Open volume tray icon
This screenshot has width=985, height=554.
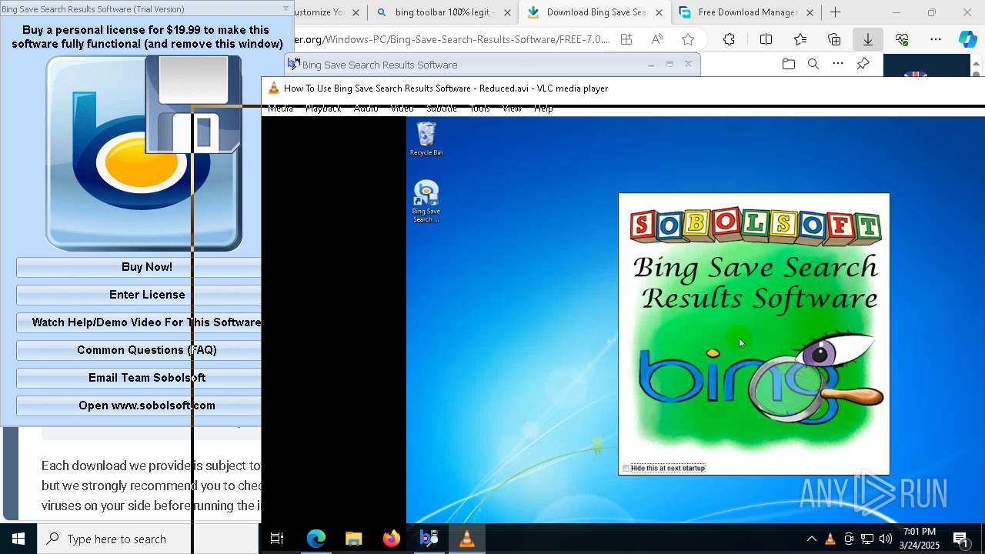(x=886, y=539)
